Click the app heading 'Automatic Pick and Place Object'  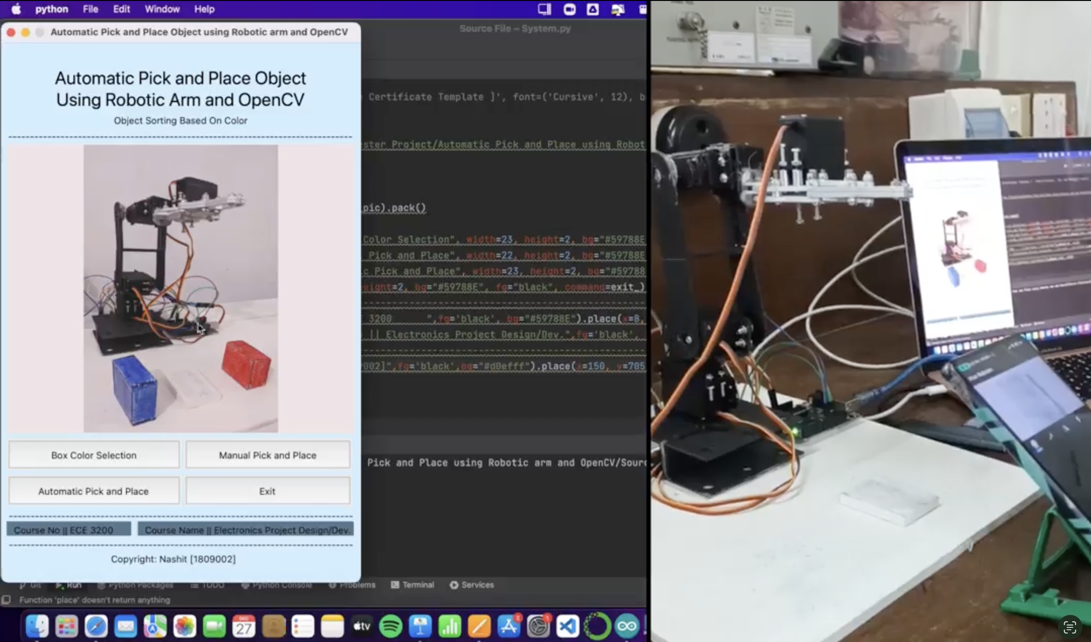[181, 78]
